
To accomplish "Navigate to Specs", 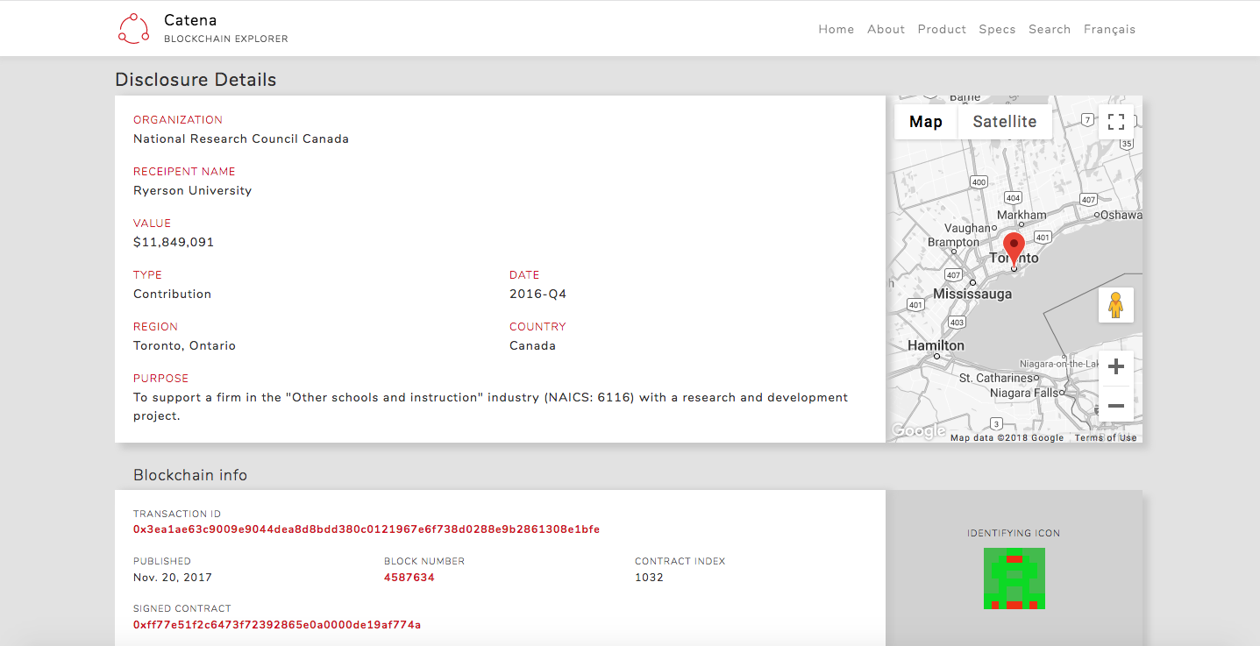I will click(x=997, y=29).
